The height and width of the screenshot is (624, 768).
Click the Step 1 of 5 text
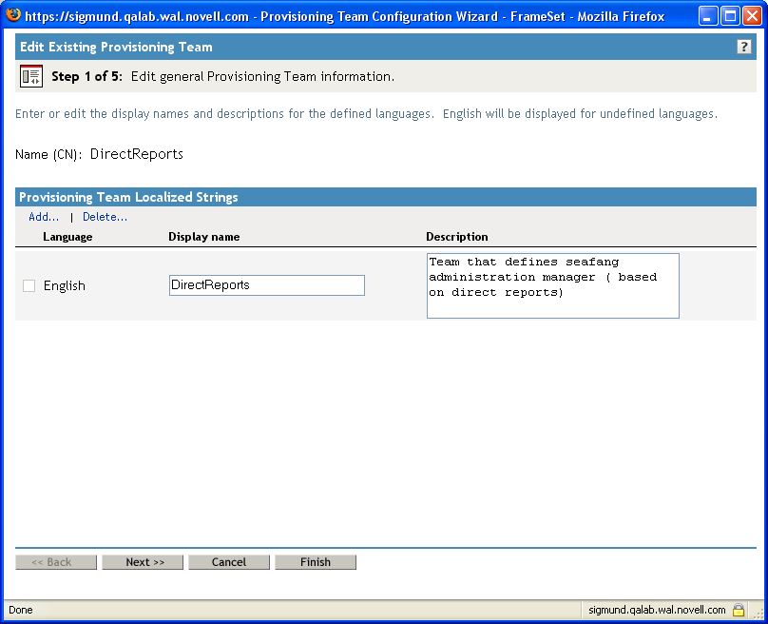(86, 76)
